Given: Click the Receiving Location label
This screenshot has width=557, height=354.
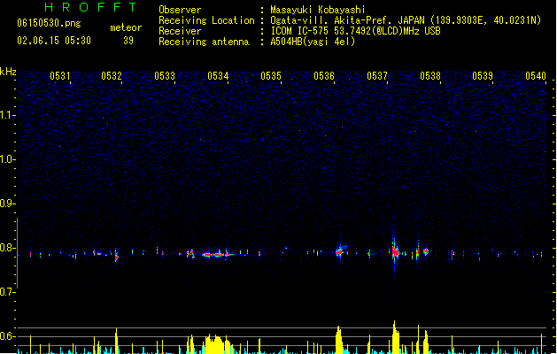Looking at the screenshot, I should pos(206,20).
